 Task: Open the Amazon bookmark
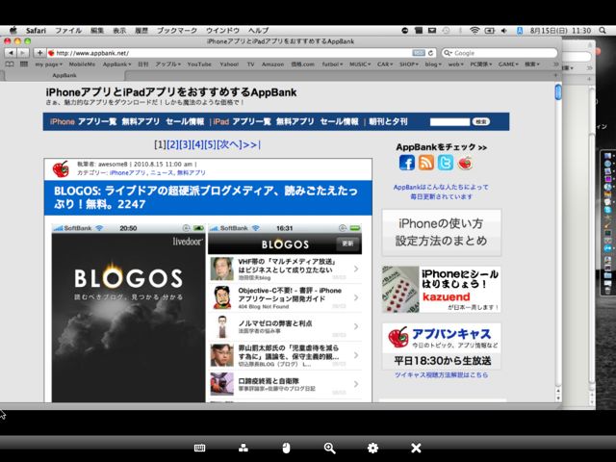(272, 64)
